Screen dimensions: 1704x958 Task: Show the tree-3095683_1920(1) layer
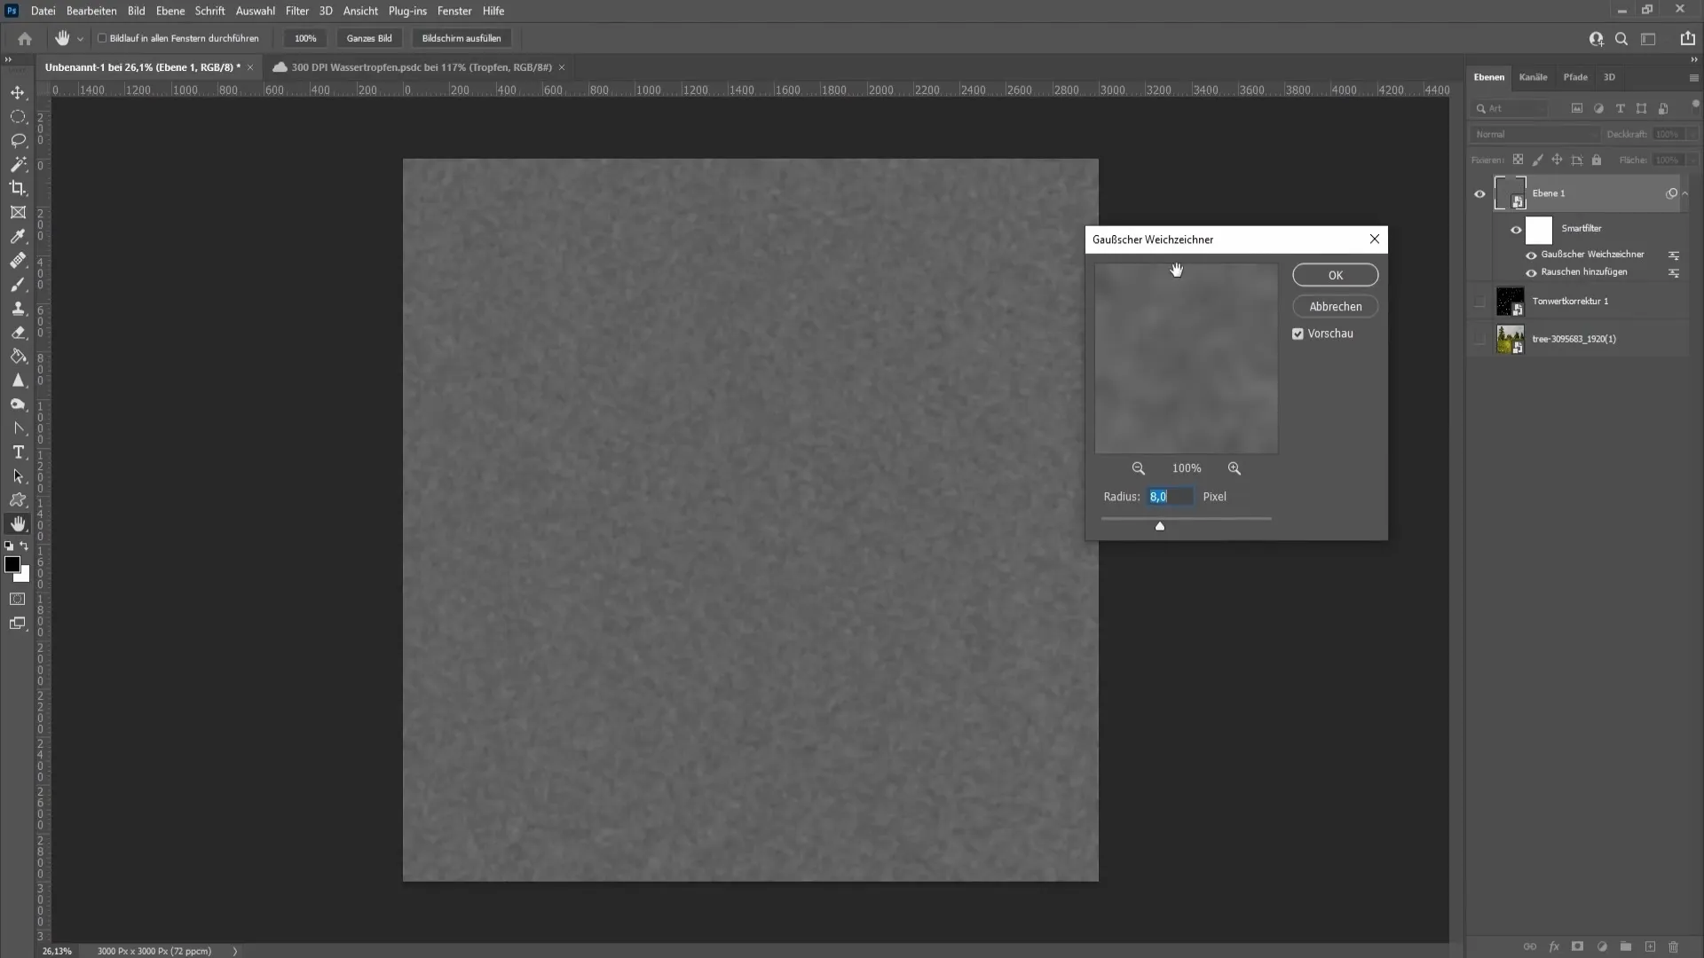pos(1479,339)
